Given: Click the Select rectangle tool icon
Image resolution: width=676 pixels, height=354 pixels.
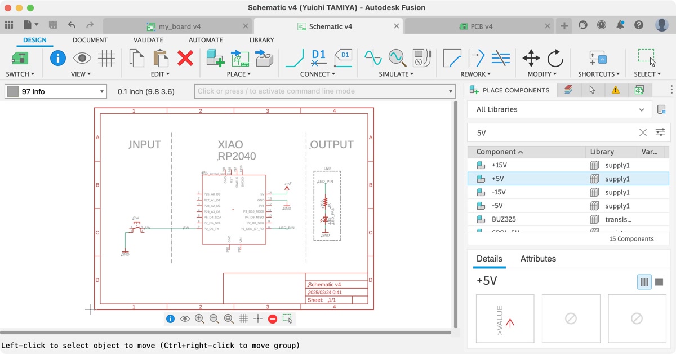Looking at the screenshot, I should [x=647, y=58].
